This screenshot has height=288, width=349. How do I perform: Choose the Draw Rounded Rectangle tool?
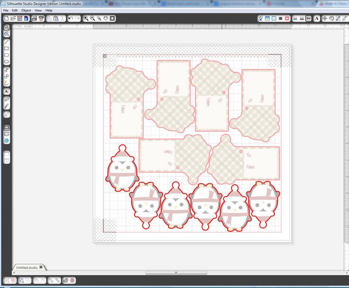7,55
